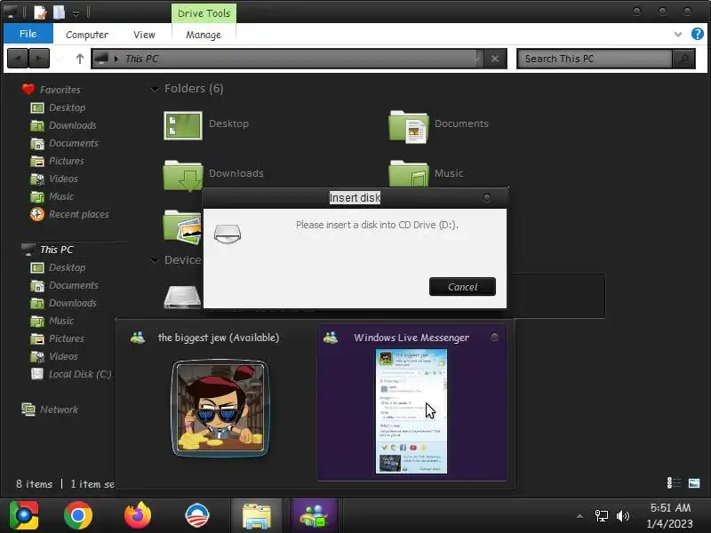Open Videos under Favorites
This screenshot has height=533, width=711.
click(x=63, y=179)
